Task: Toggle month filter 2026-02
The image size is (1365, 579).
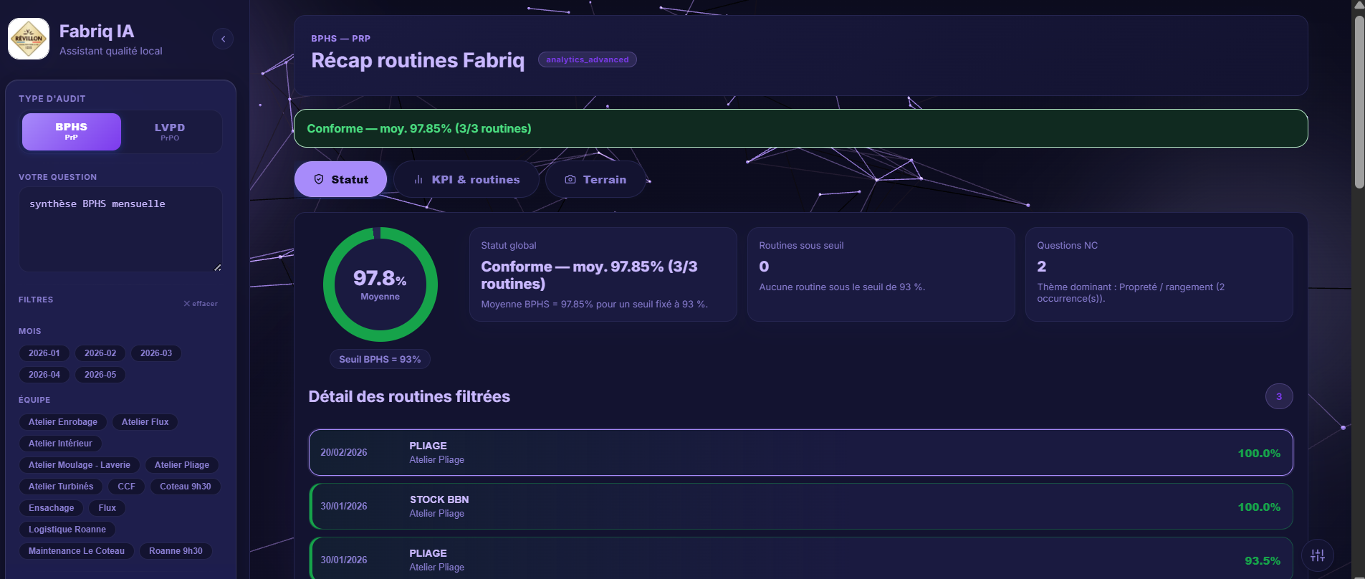Action: (x=100, y=353)
